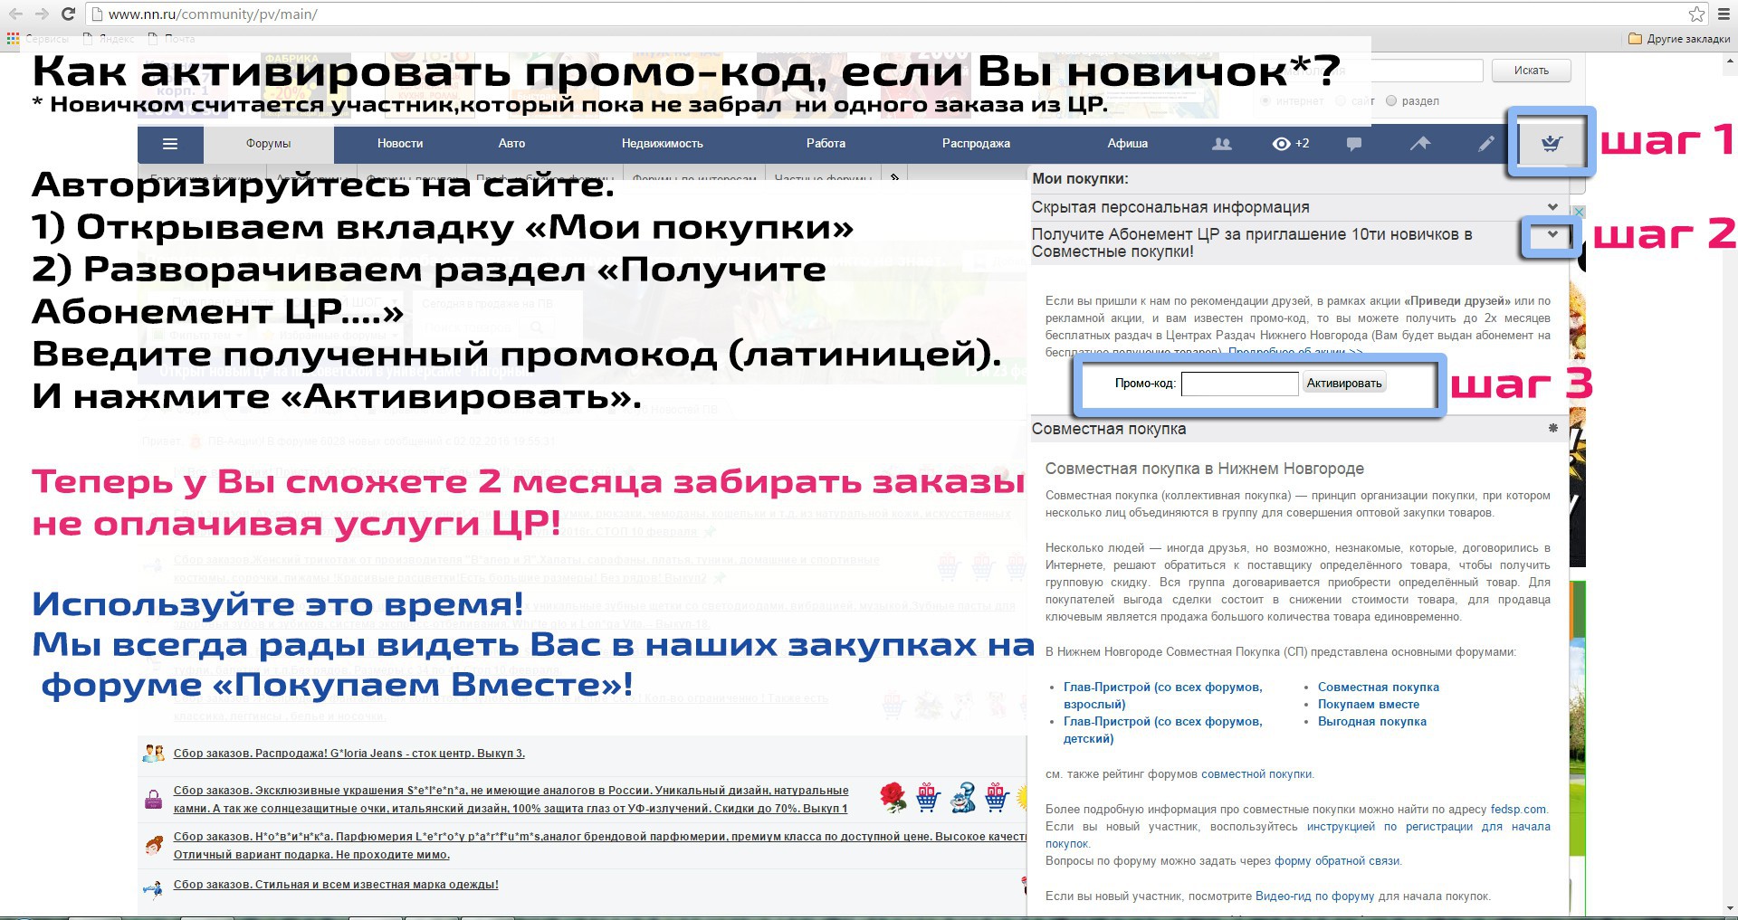Image resolution: width=1738 pixels, height=920 pixels.
Task: Follow the 'совместной покупки' rating link
Action: pyautogui.click(x=1256, y=774)
